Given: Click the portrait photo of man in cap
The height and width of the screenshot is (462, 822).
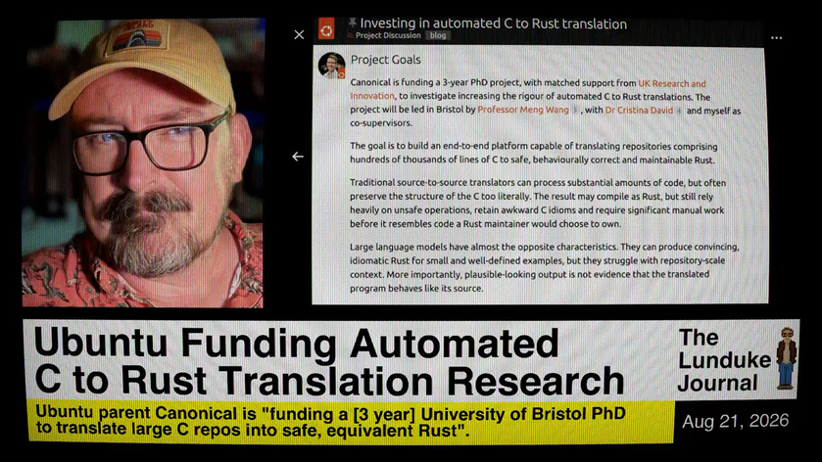Looking at the screenshot, I should [x=143, y=162].
